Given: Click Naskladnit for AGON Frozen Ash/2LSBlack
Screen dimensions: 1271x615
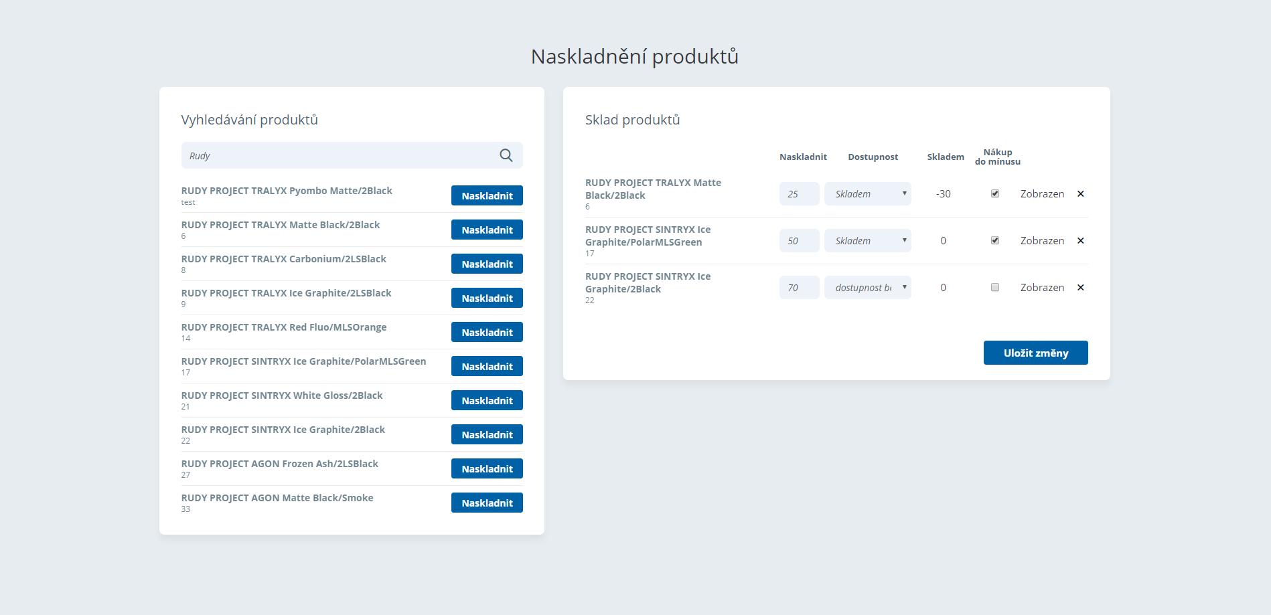Looking at the screenshot, I should coord(487,468).
